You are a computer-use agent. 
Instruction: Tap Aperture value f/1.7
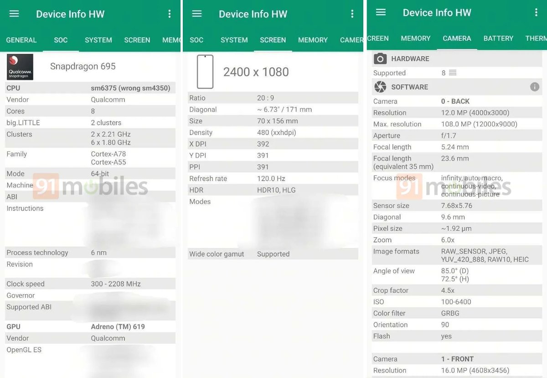449,135
